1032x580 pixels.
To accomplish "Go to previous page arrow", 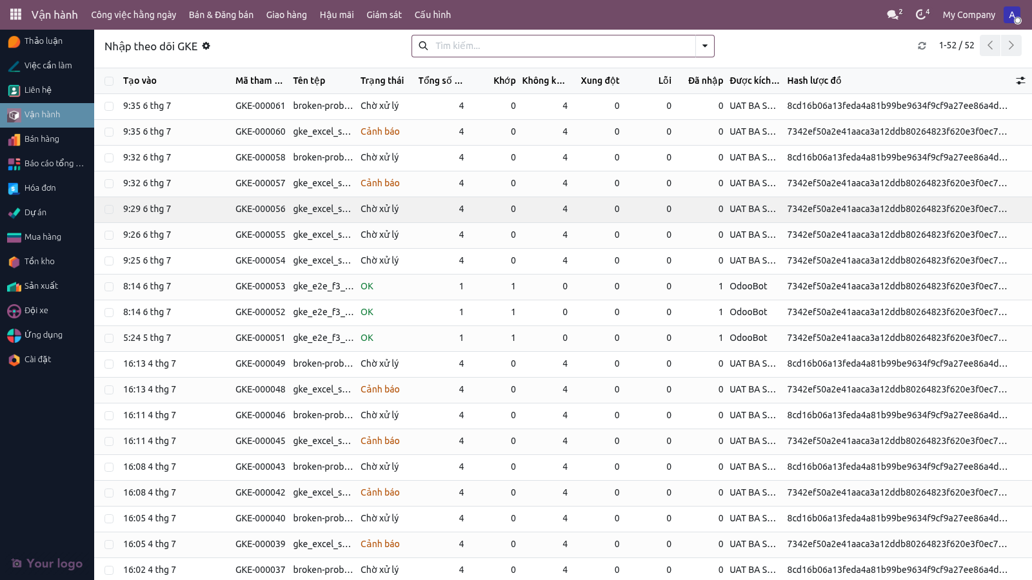I will (990, 45).
